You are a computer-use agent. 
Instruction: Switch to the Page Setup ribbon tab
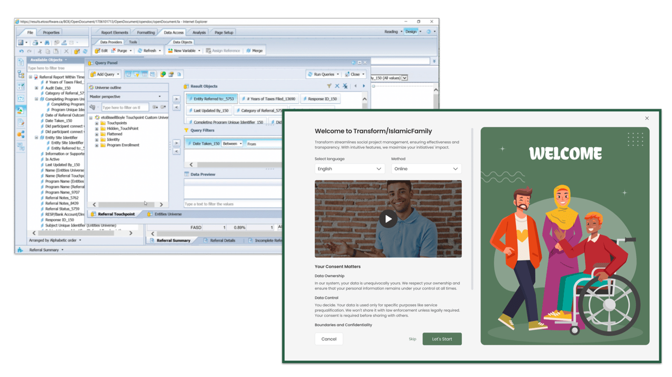pos(224,32)
